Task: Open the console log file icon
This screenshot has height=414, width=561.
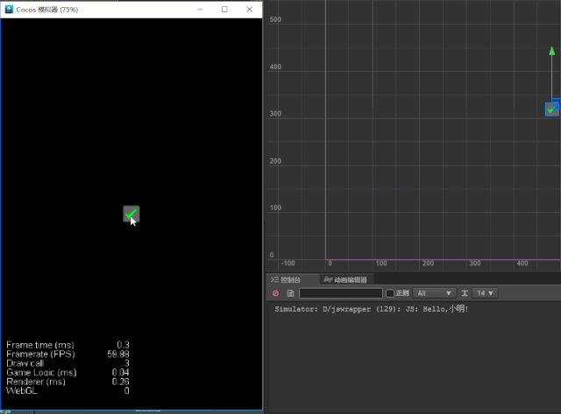Action: [290, 293]
